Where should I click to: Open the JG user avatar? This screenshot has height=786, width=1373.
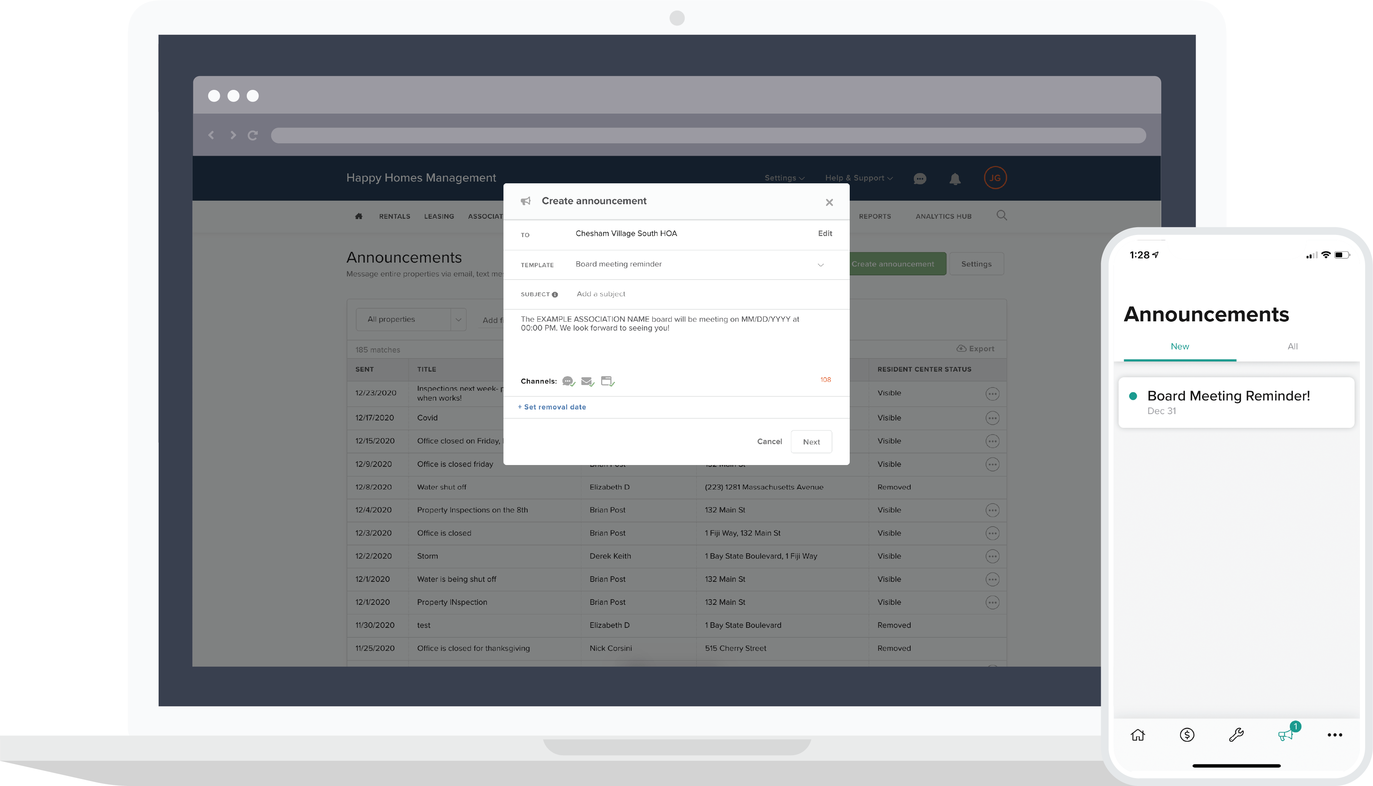coord(995,178)
